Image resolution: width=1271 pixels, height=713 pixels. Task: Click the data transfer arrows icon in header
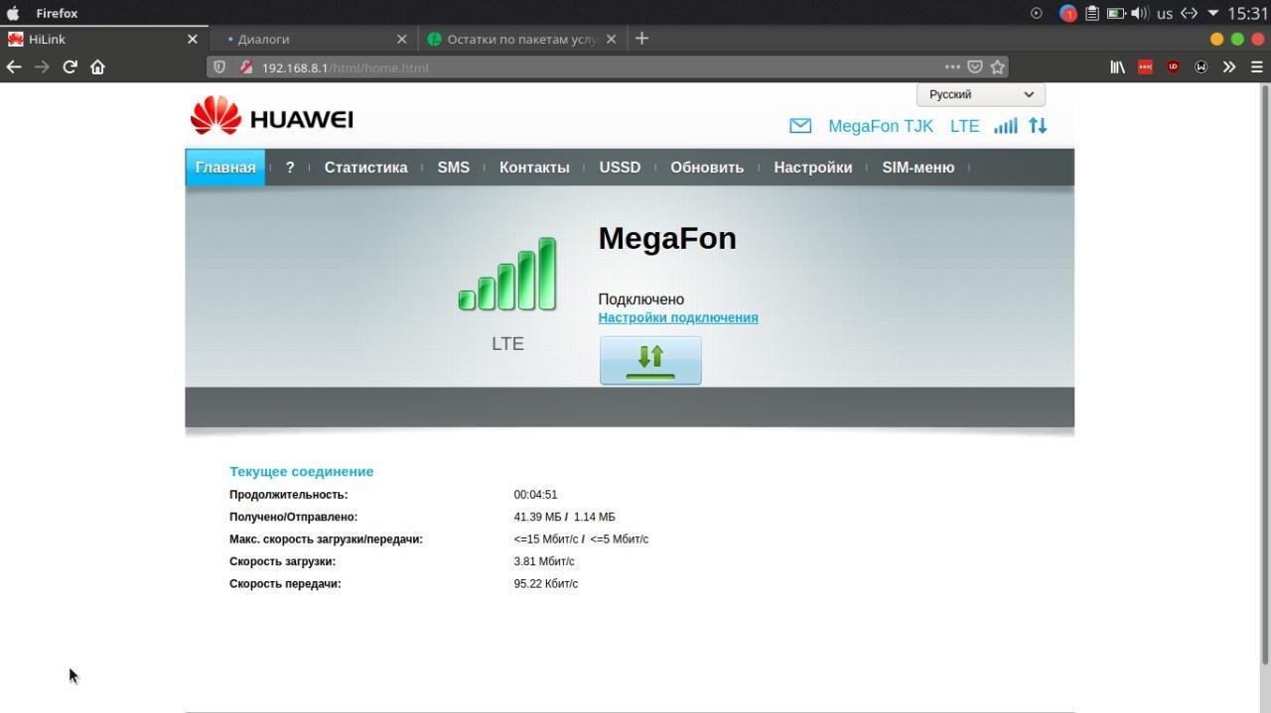(x=1038, y=126)
